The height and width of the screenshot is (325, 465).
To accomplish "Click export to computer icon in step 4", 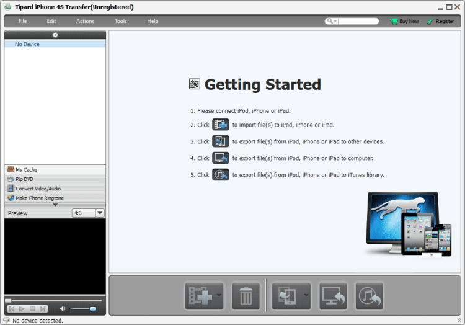I will pyautogui.click(x=221, y=158).
